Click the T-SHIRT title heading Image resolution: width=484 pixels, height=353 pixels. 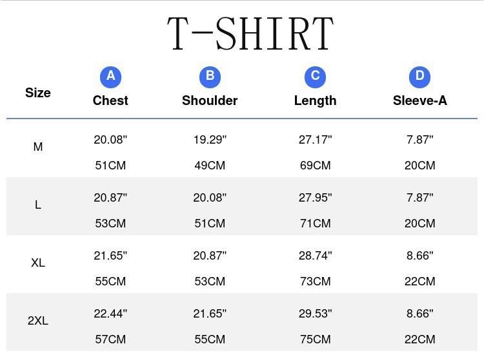coord(250,33)
